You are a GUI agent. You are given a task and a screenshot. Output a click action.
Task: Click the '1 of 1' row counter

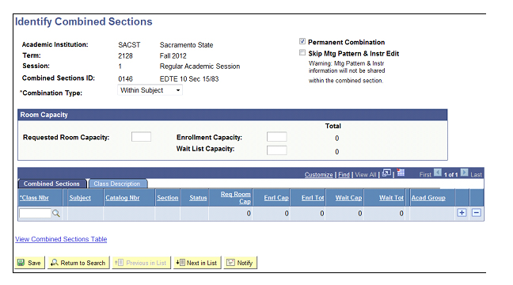tap(450, 175)
